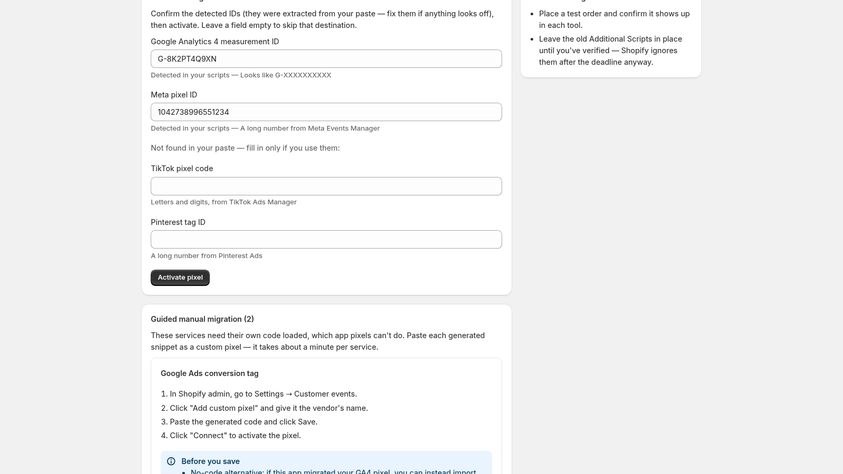Viewport: 843px width, 474px height.
Task: Activate the pixel with the Activate pixel button
Action: click(x=180, y=278)
